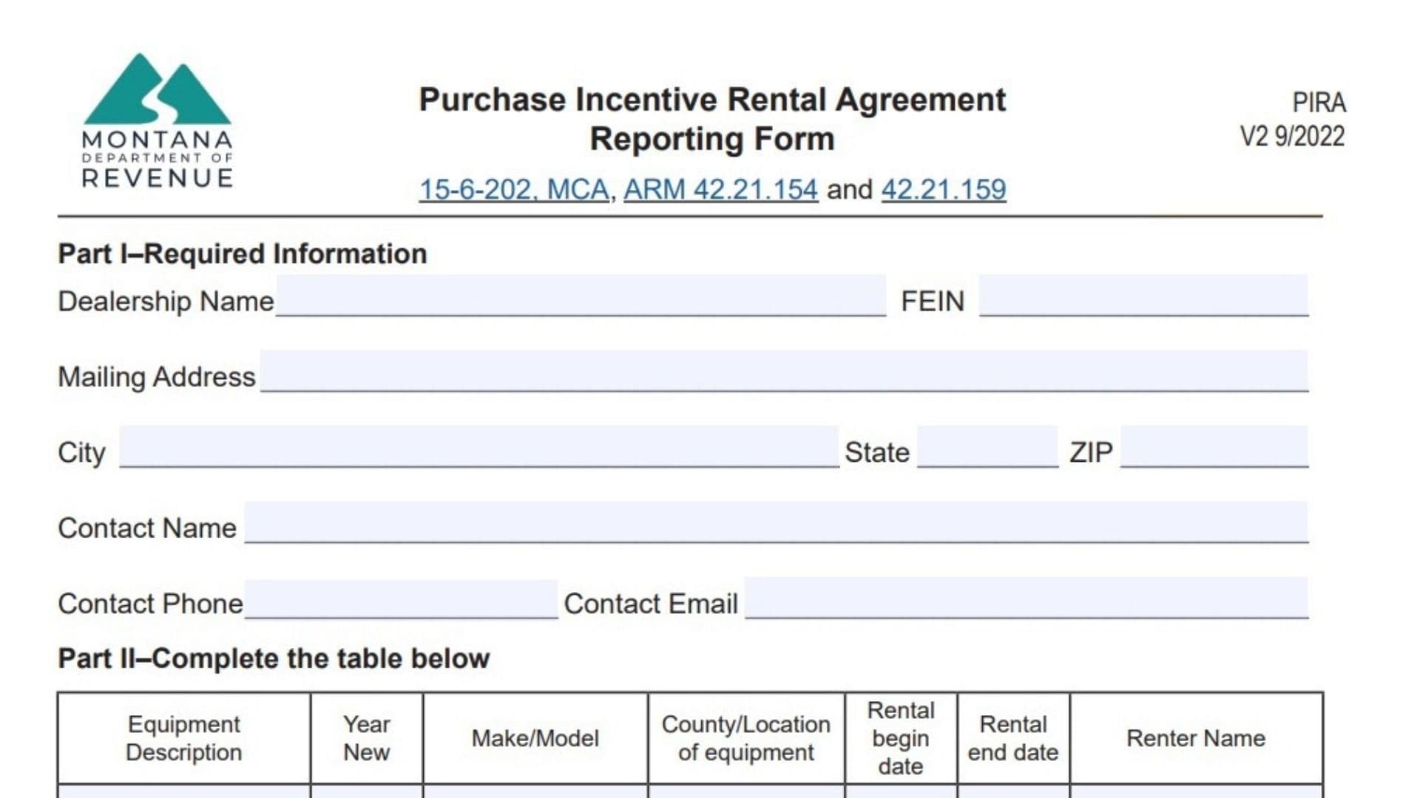Select the Mailing Address field
The image size is (1420, 798).
click(x=784, y=372)
